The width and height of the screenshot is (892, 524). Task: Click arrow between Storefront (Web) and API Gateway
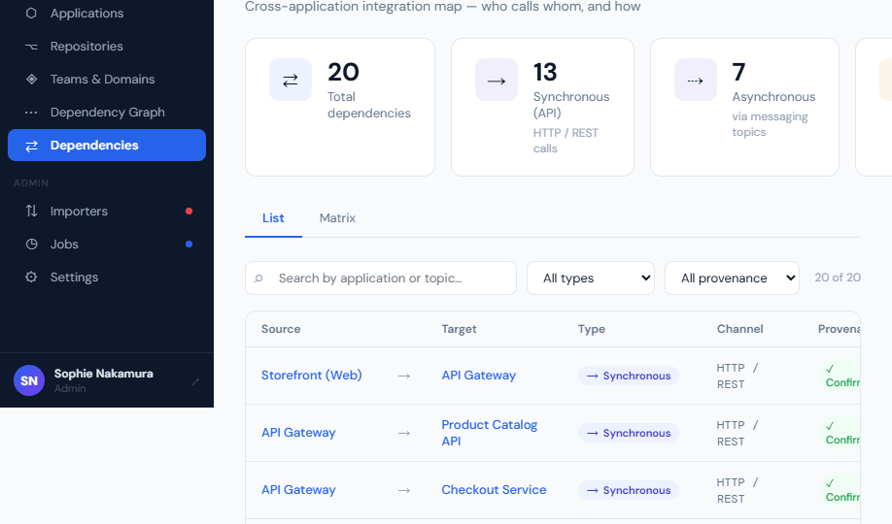click(404, 376)
